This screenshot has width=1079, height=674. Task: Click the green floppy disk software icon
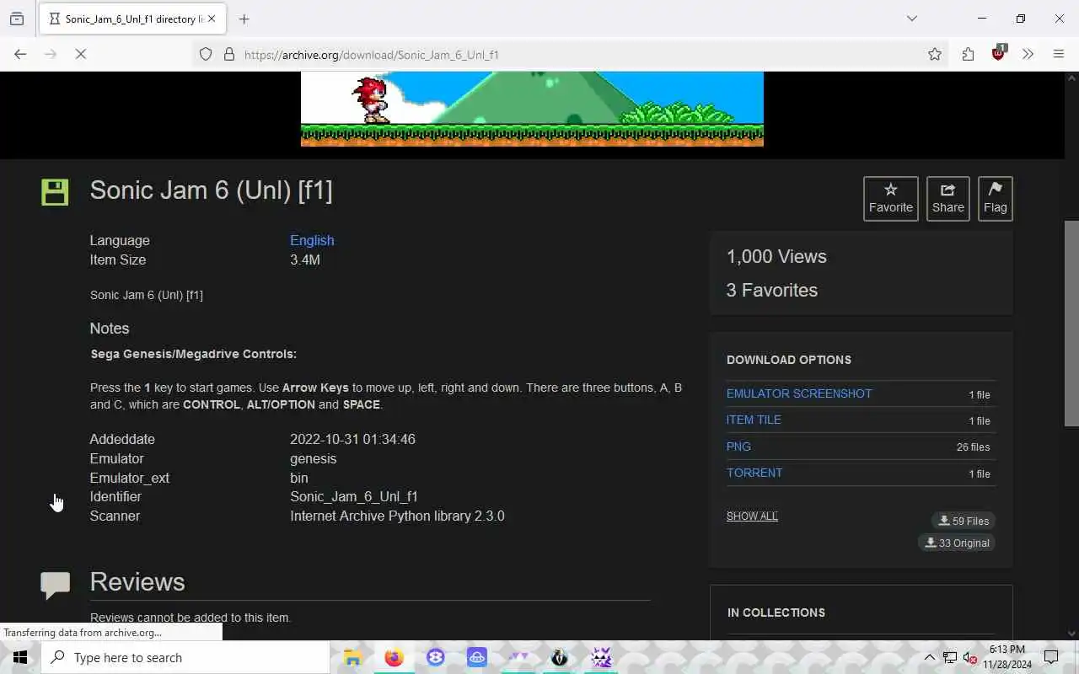(x=55, y=191)
